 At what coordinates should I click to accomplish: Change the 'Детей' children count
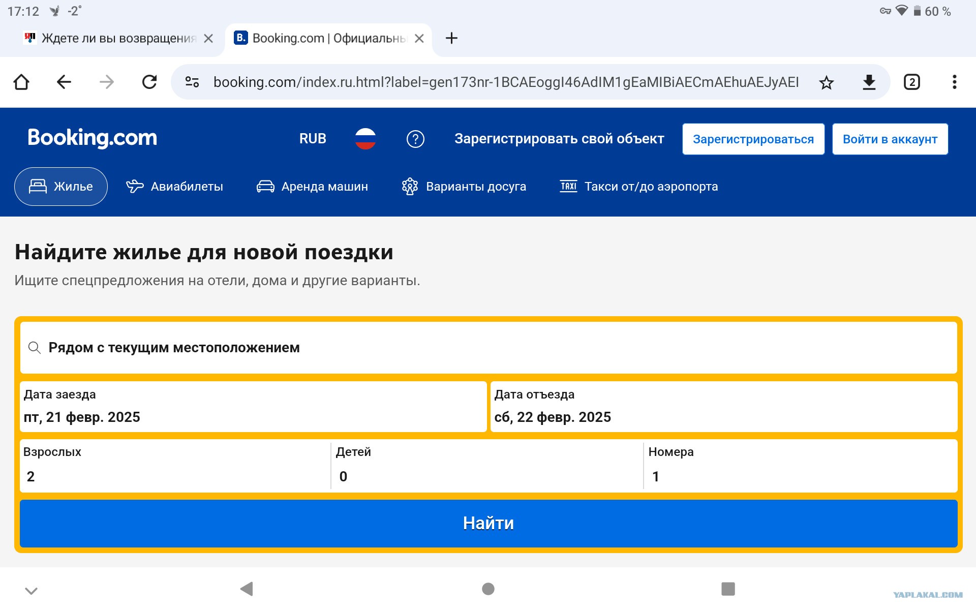click(487, 466)
